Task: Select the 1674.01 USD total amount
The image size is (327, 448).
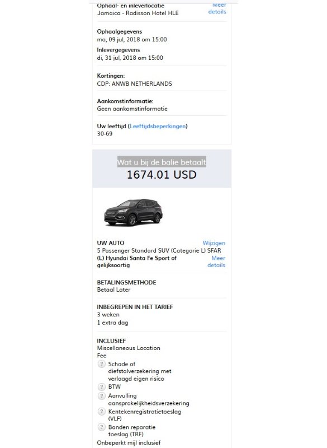Action: (x=162, y=175)
